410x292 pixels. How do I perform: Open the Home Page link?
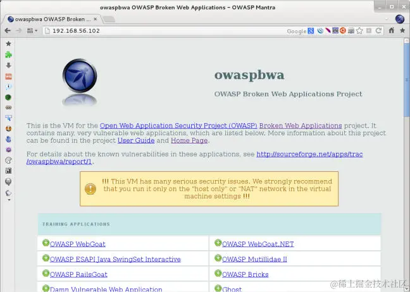pyautogui.click(x=189, y=140)
